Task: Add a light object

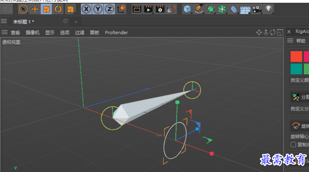Action: click(268, 9)
